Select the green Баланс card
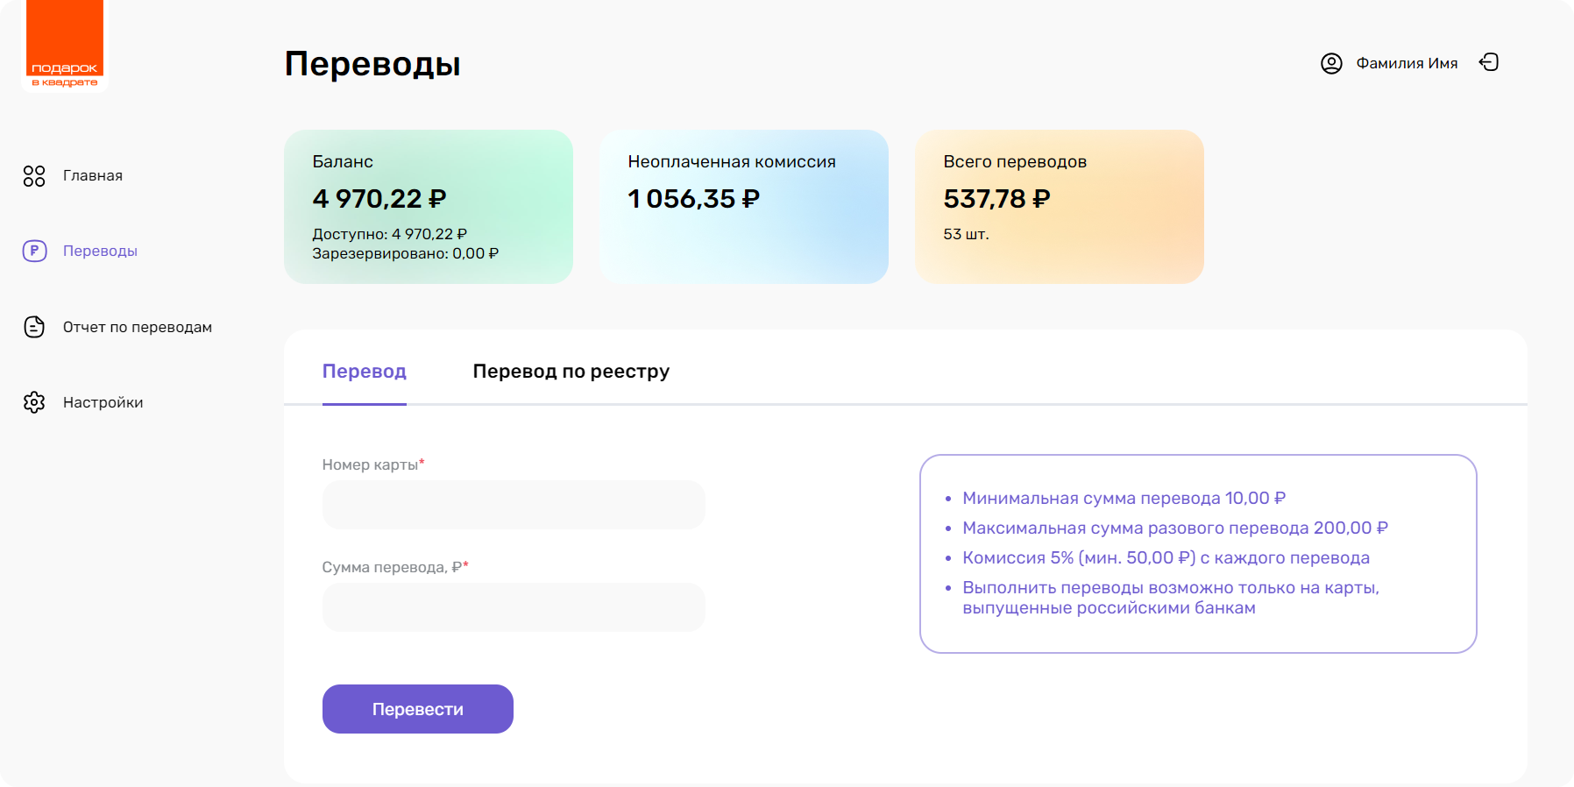The image size is (1574, 787). tap(429, 207)
